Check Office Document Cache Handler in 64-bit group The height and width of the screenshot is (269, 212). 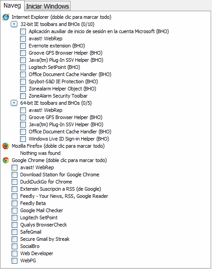pyautogui.click(x=23, y=132)
